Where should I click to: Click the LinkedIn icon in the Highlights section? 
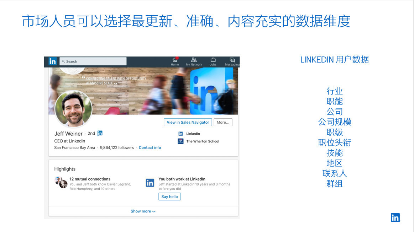coord(150,183)
